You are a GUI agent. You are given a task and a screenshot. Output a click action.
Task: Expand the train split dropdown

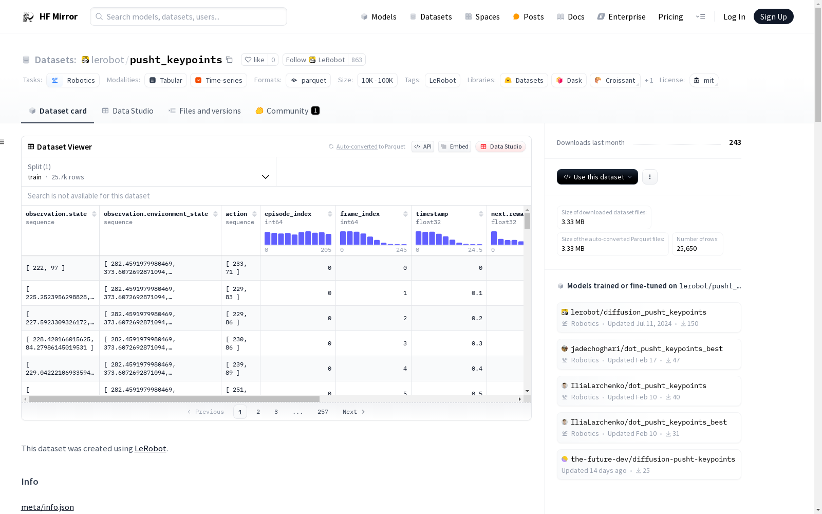click(149, 172)
